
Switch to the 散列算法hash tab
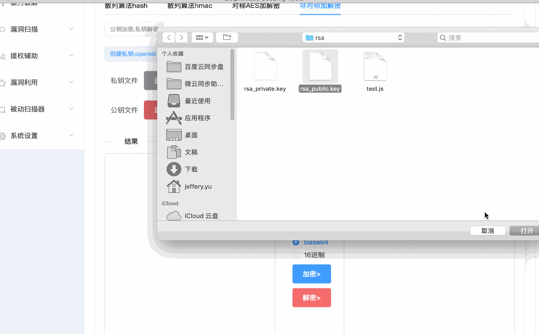[126, 6]
